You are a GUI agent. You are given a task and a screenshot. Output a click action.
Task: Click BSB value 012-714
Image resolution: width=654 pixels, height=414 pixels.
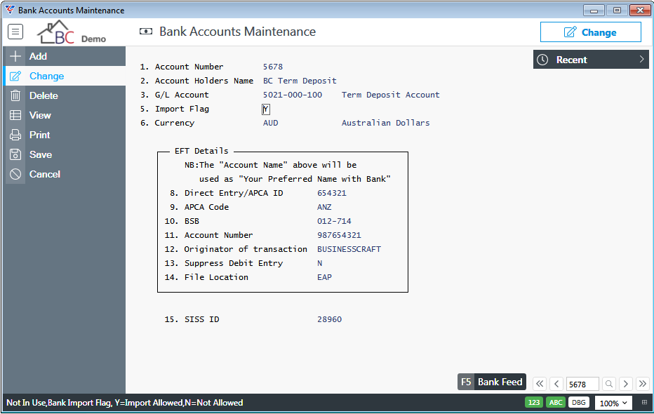click(x=334, y=221)
